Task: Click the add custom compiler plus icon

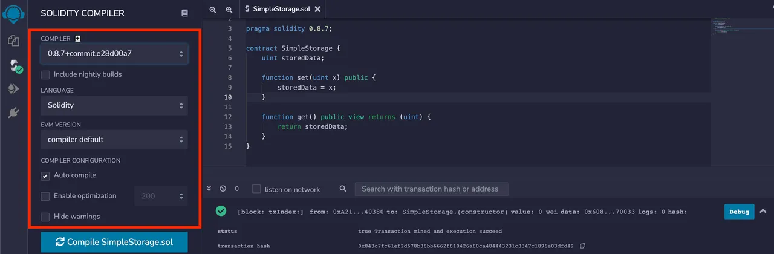Action: (x=77, y=39)
